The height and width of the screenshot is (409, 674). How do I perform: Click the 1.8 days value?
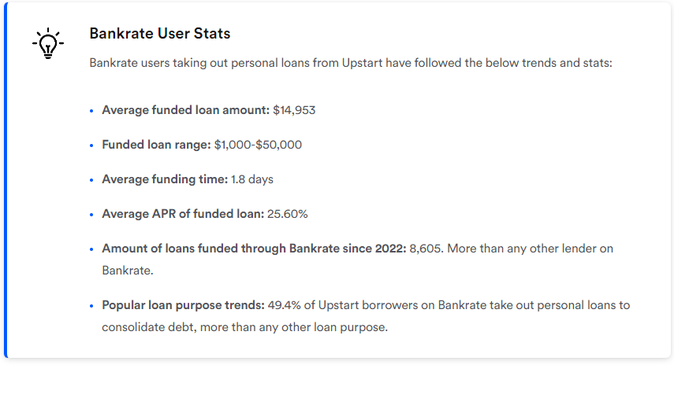pyautogui.click(x=252, y=179)
